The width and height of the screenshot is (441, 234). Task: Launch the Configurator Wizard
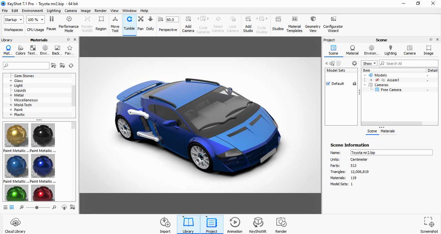(333, 24)
